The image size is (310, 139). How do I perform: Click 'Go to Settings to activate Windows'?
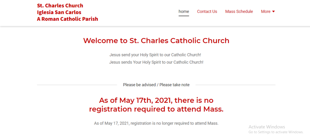[x=276, y=132]
